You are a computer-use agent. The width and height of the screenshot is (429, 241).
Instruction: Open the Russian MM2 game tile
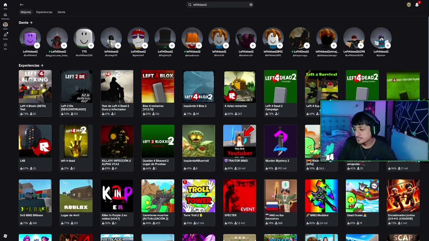pyautogui.click(x=281, y=202)
